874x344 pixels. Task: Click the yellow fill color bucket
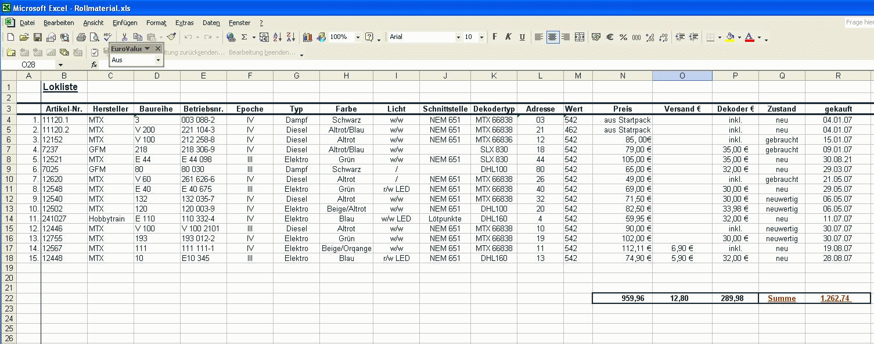730,37
